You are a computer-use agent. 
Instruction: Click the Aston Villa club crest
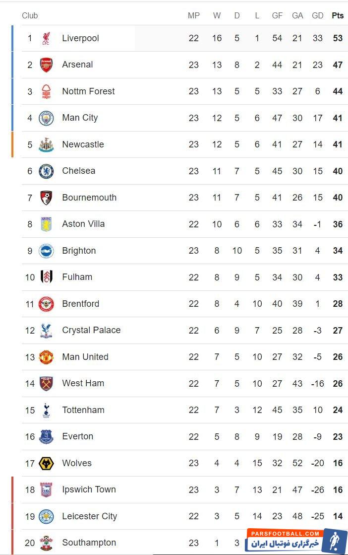tap(46, 224)
